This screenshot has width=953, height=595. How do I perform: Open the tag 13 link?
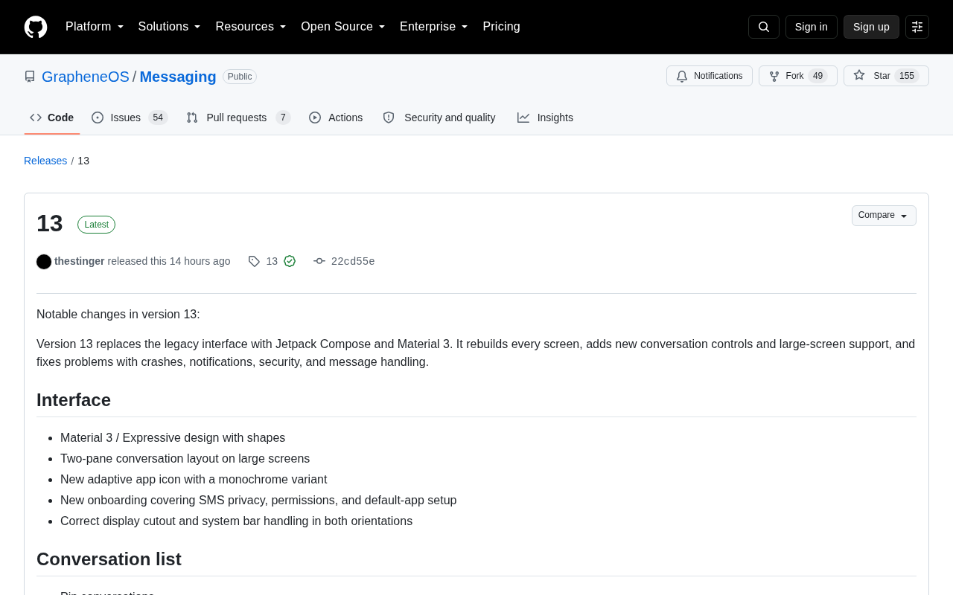coord(272,261)
